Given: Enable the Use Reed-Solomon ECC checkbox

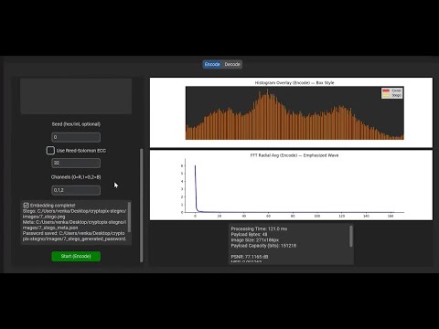Looking at the screenshot, I should 50,150.
